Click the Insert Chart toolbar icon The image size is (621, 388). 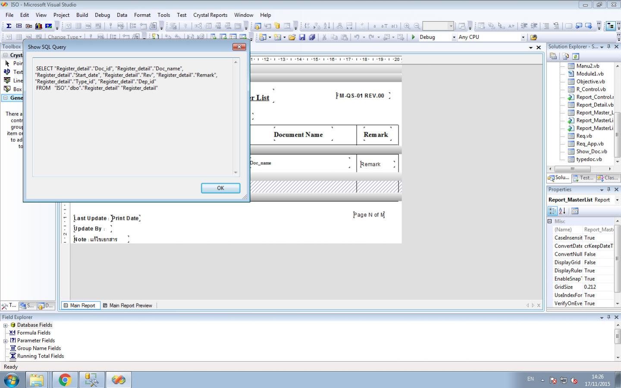click(39, 26)
